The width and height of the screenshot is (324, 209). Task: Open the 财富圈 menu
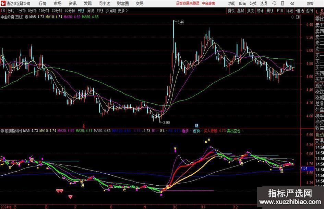tap(123, 3)
